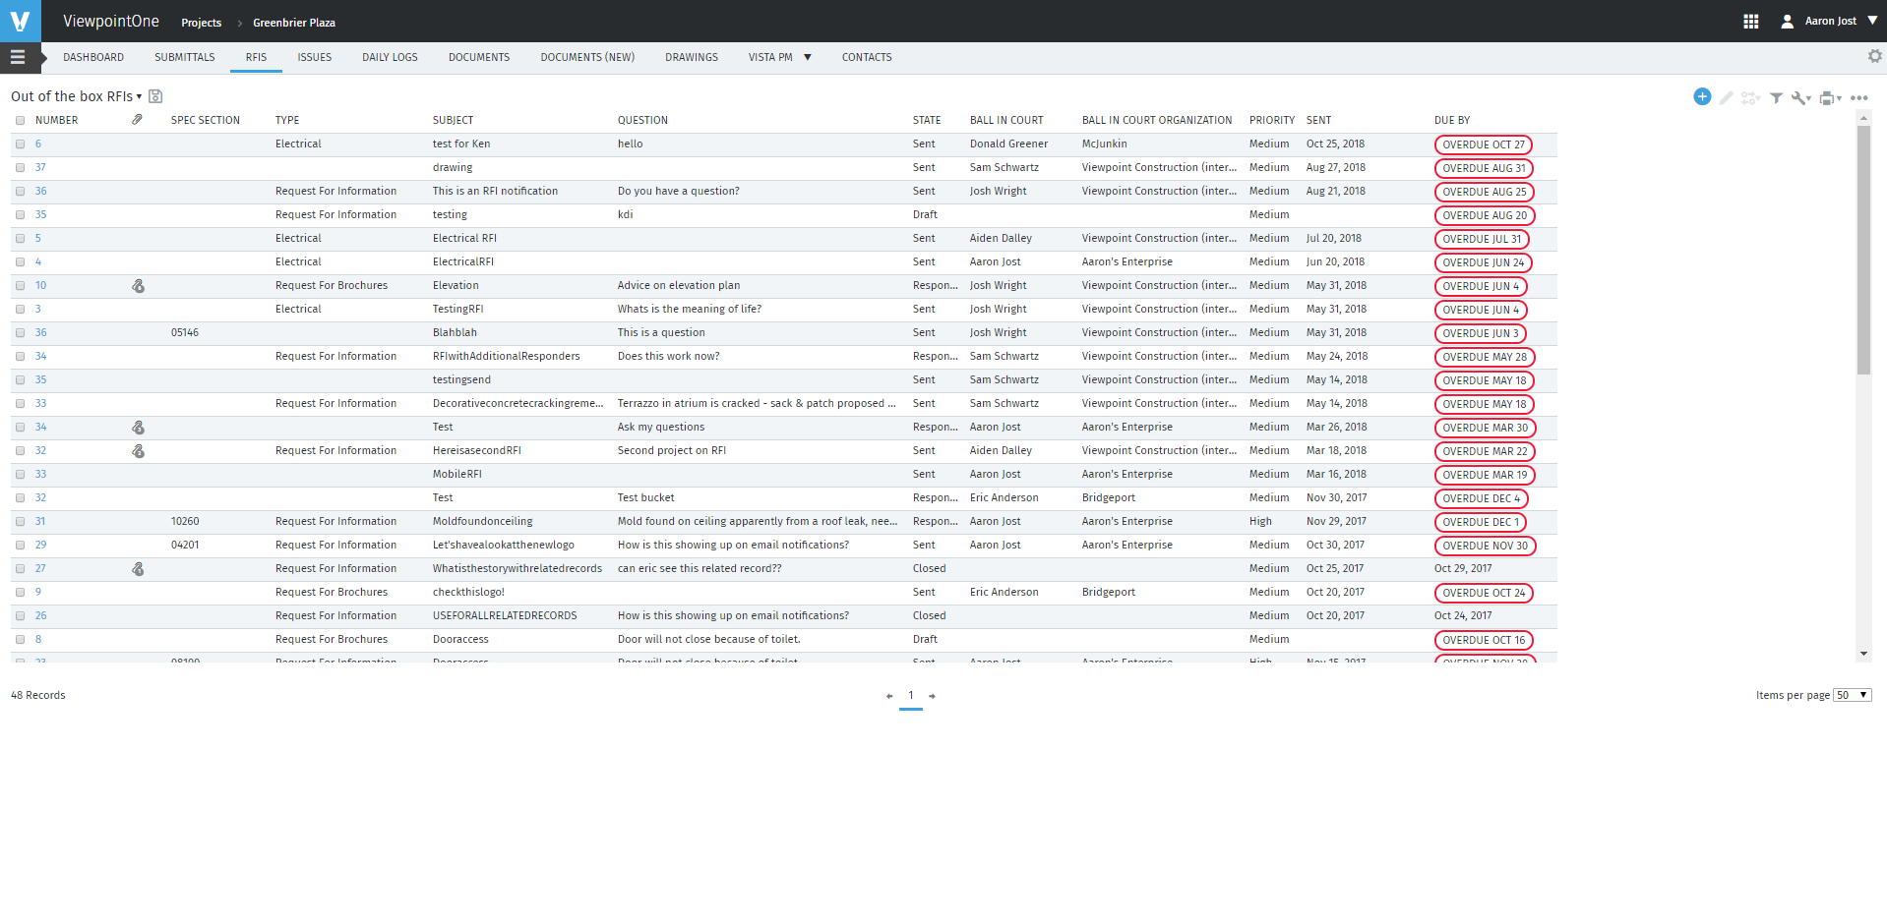Click scrollbar up arrow
This screenshot has width=1887, height=922.
[1863, 117]
